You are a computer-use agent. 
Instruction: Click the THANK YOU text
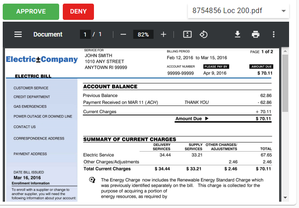click(x=196, y=102)
